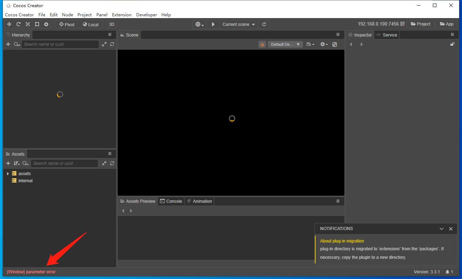
Task: Click the Project folder button
Action: pyautogui.click(x=420, y=24)
